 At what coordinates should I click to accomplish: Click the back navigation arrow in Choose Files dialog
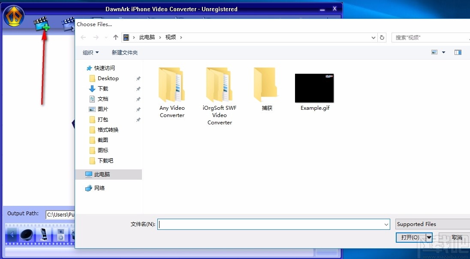tap(83, 37)
